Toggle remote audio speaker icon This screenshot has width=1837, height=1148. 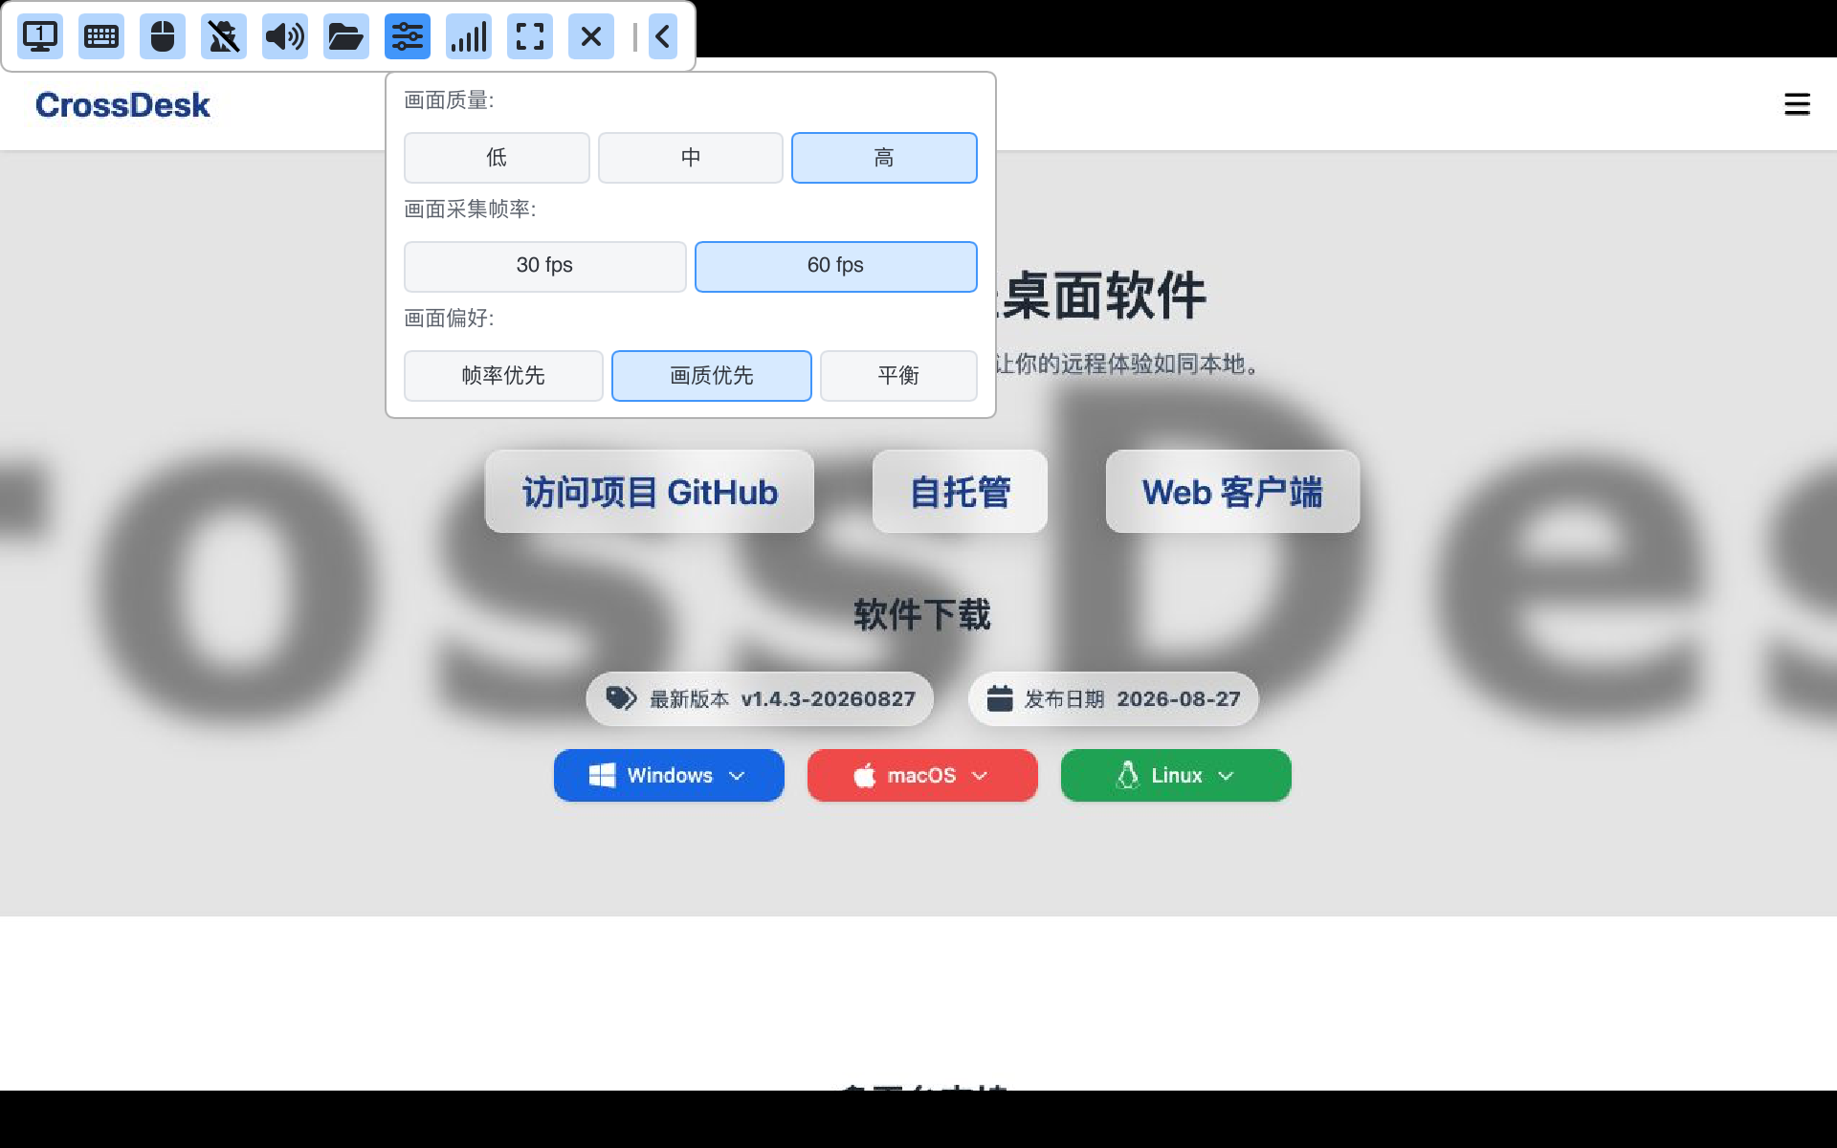(285, 36)
